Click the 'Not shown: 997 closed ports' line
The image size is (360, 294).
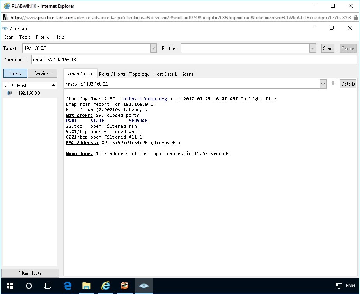coord(103,115)
